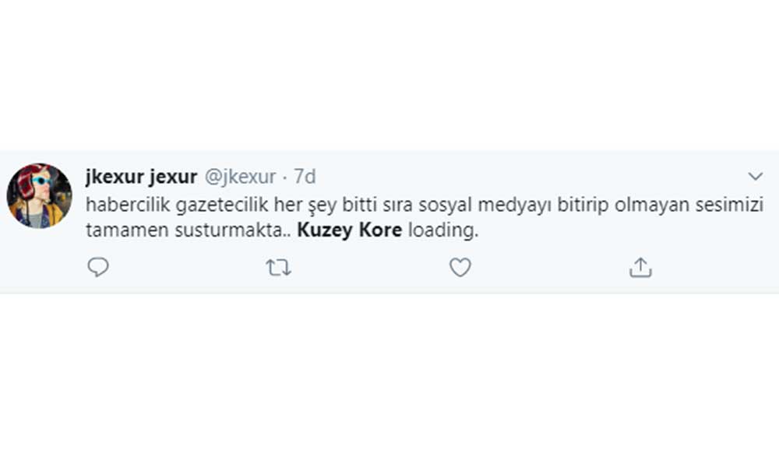The height and width of the screenshot is (467, 779).
Task: Open the share tweet icon
Action: 640,268
